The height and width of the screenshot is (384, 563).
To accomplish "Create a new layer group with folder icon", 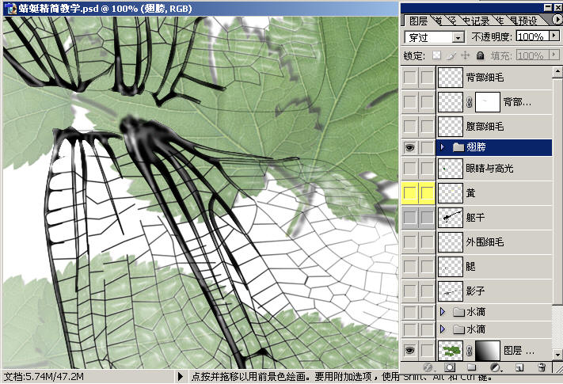I will 473,368.
